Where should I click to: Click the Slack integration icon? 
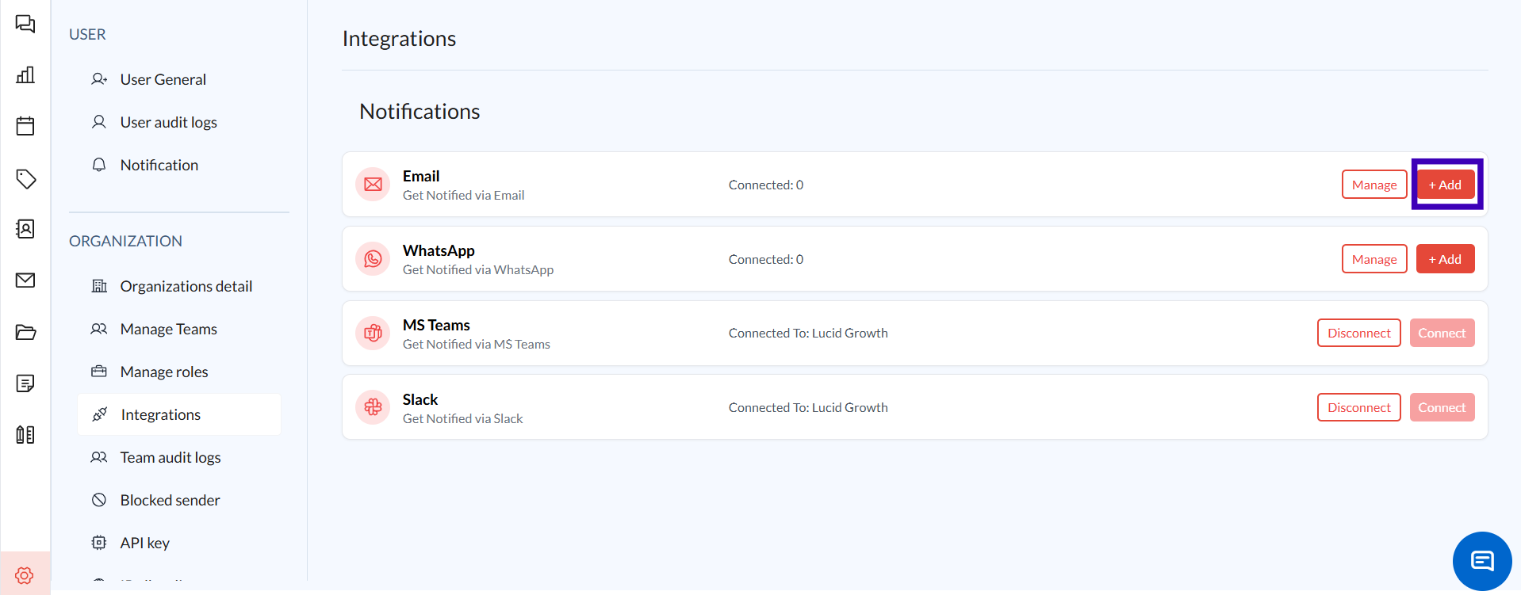[x=373, y=408]
